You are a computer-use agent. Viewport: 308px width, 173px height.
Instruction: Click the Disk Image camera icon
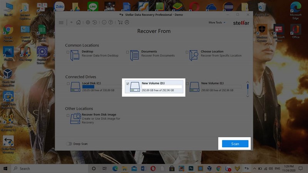pos(75,118)
